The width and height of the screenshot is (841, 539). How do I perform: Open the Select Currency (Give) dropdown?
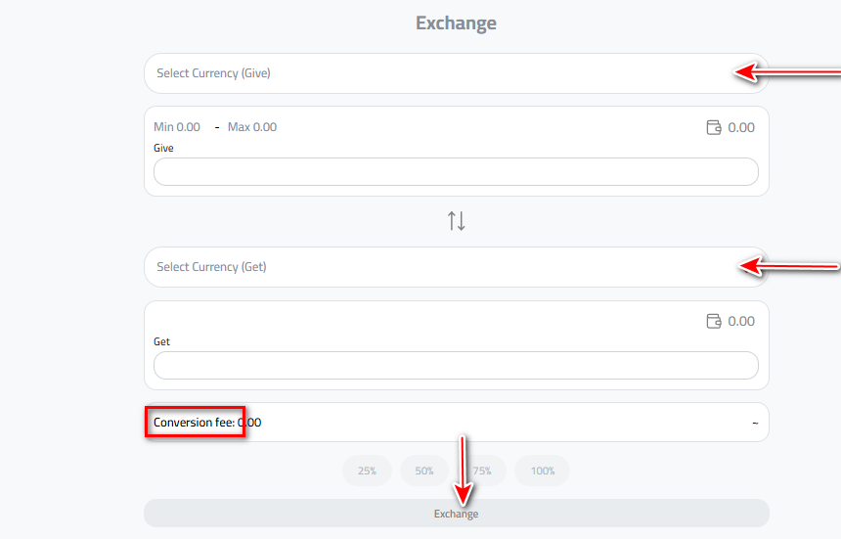click(x=440, y=73)
